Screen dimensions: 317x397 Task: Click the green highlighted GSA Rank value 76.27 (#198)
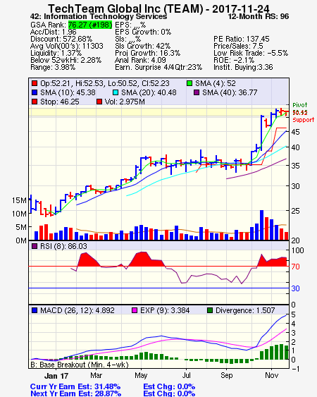pos(90,25)
